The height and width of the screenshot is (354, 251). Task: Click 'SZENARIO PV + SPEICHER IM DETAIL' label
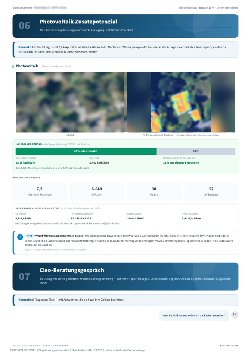point(37,208)
